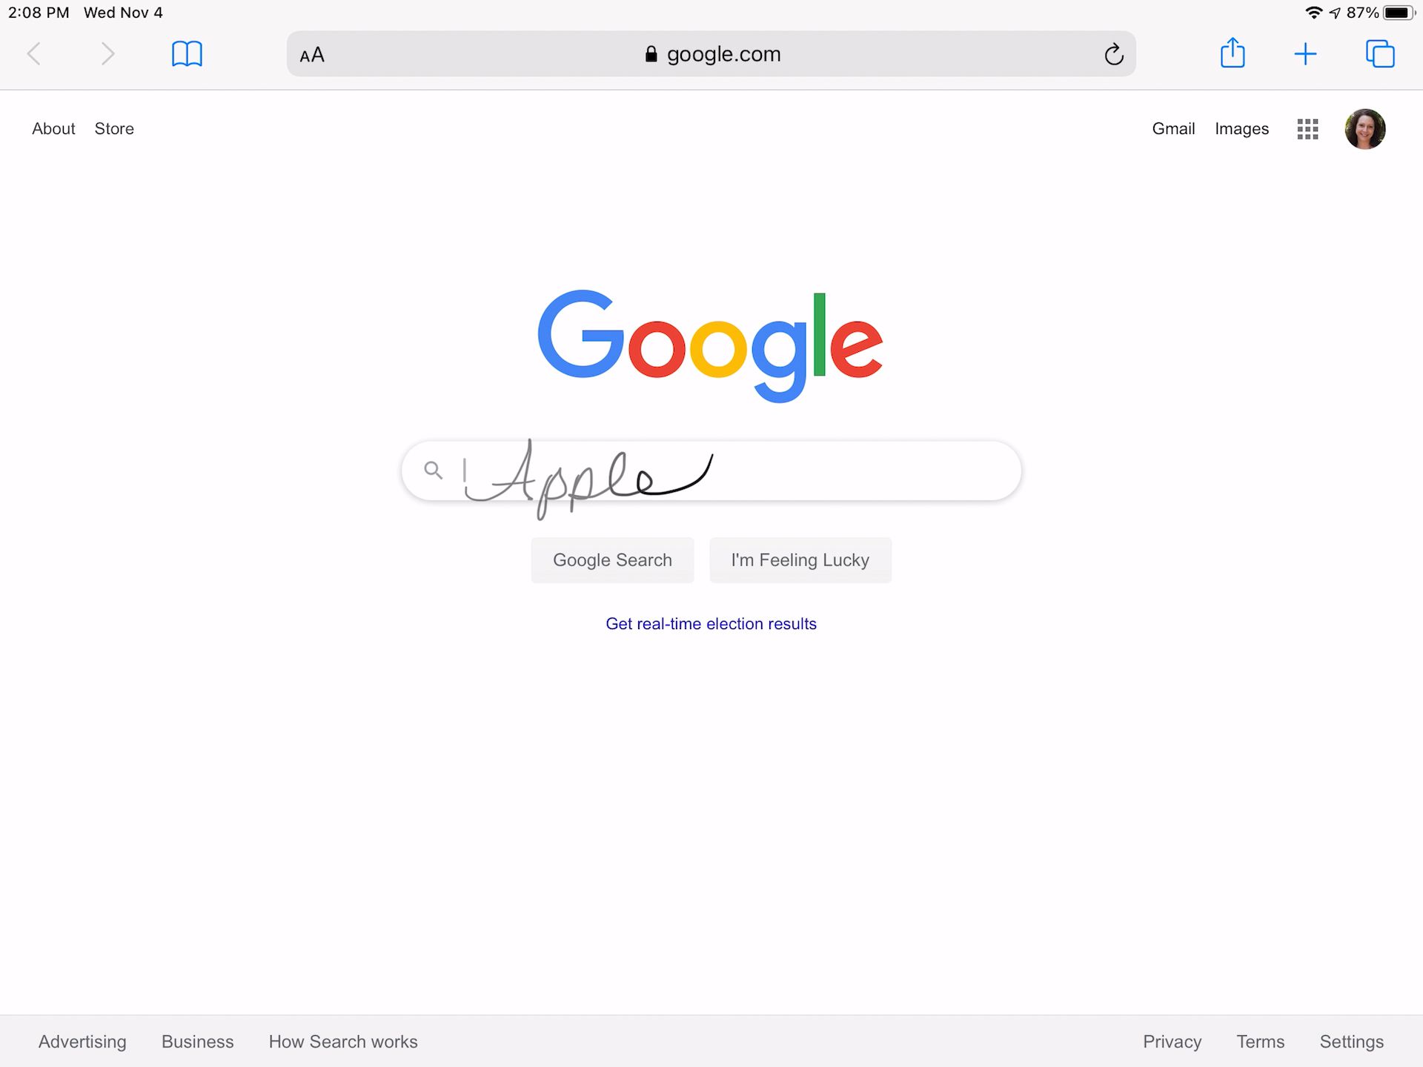Toggle the AA text size control
1423x1067 pixels.
[x=315, y=53]
